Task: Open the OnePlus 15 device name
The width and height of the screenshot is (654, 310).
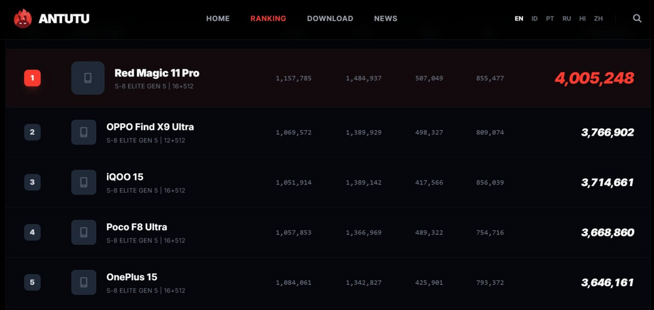Action: 131,277
